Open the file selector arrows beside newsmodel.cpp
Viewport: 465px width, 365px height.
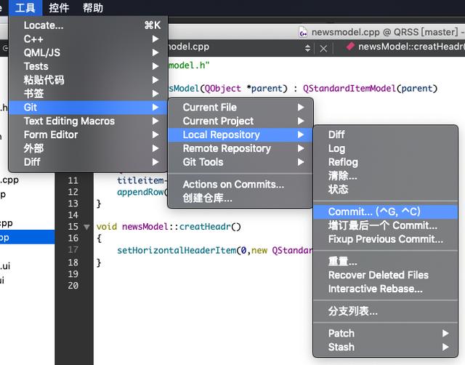tap(307, 49)
